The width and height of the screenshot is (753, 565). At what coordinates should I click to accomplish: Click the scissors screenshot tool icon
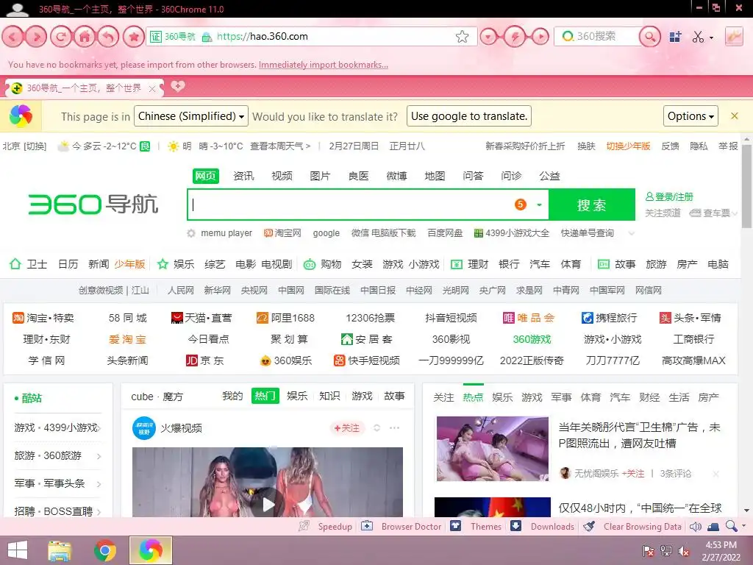[x=698, y=37]
